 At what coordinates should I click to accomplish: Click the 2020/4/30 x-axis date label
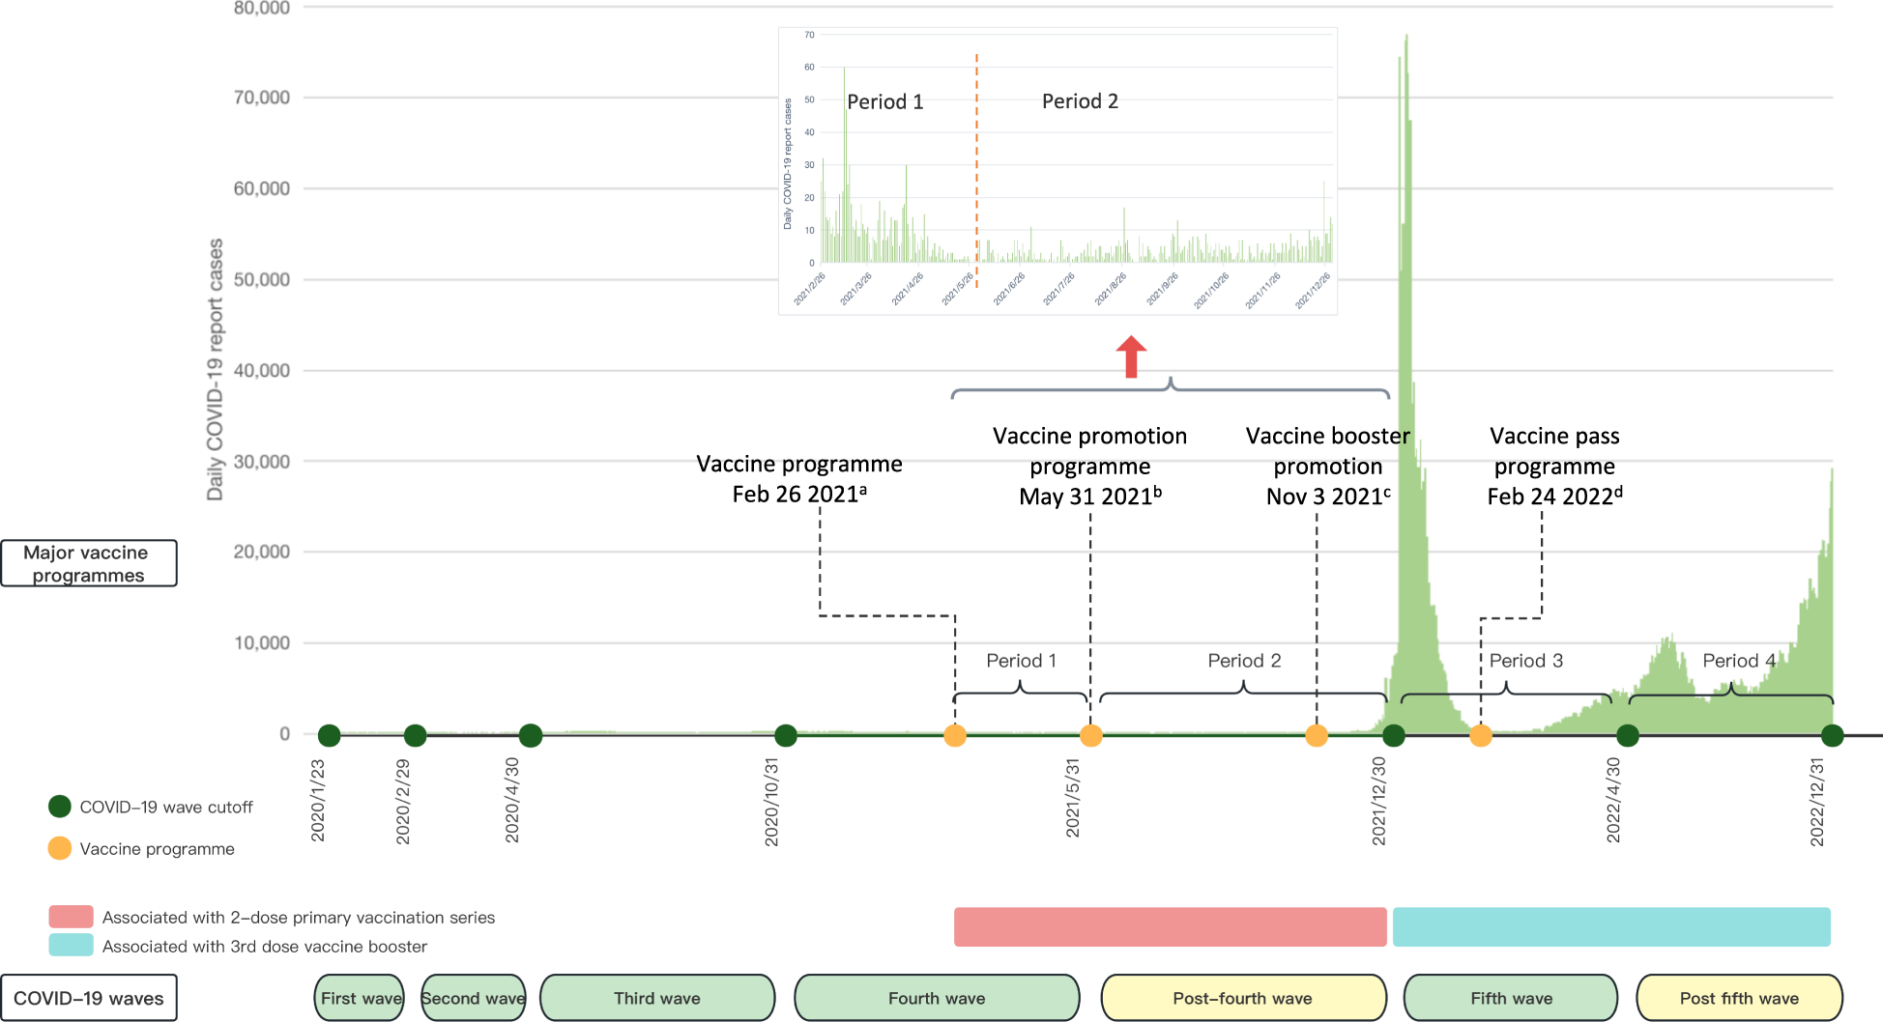(x=512, y=800)
